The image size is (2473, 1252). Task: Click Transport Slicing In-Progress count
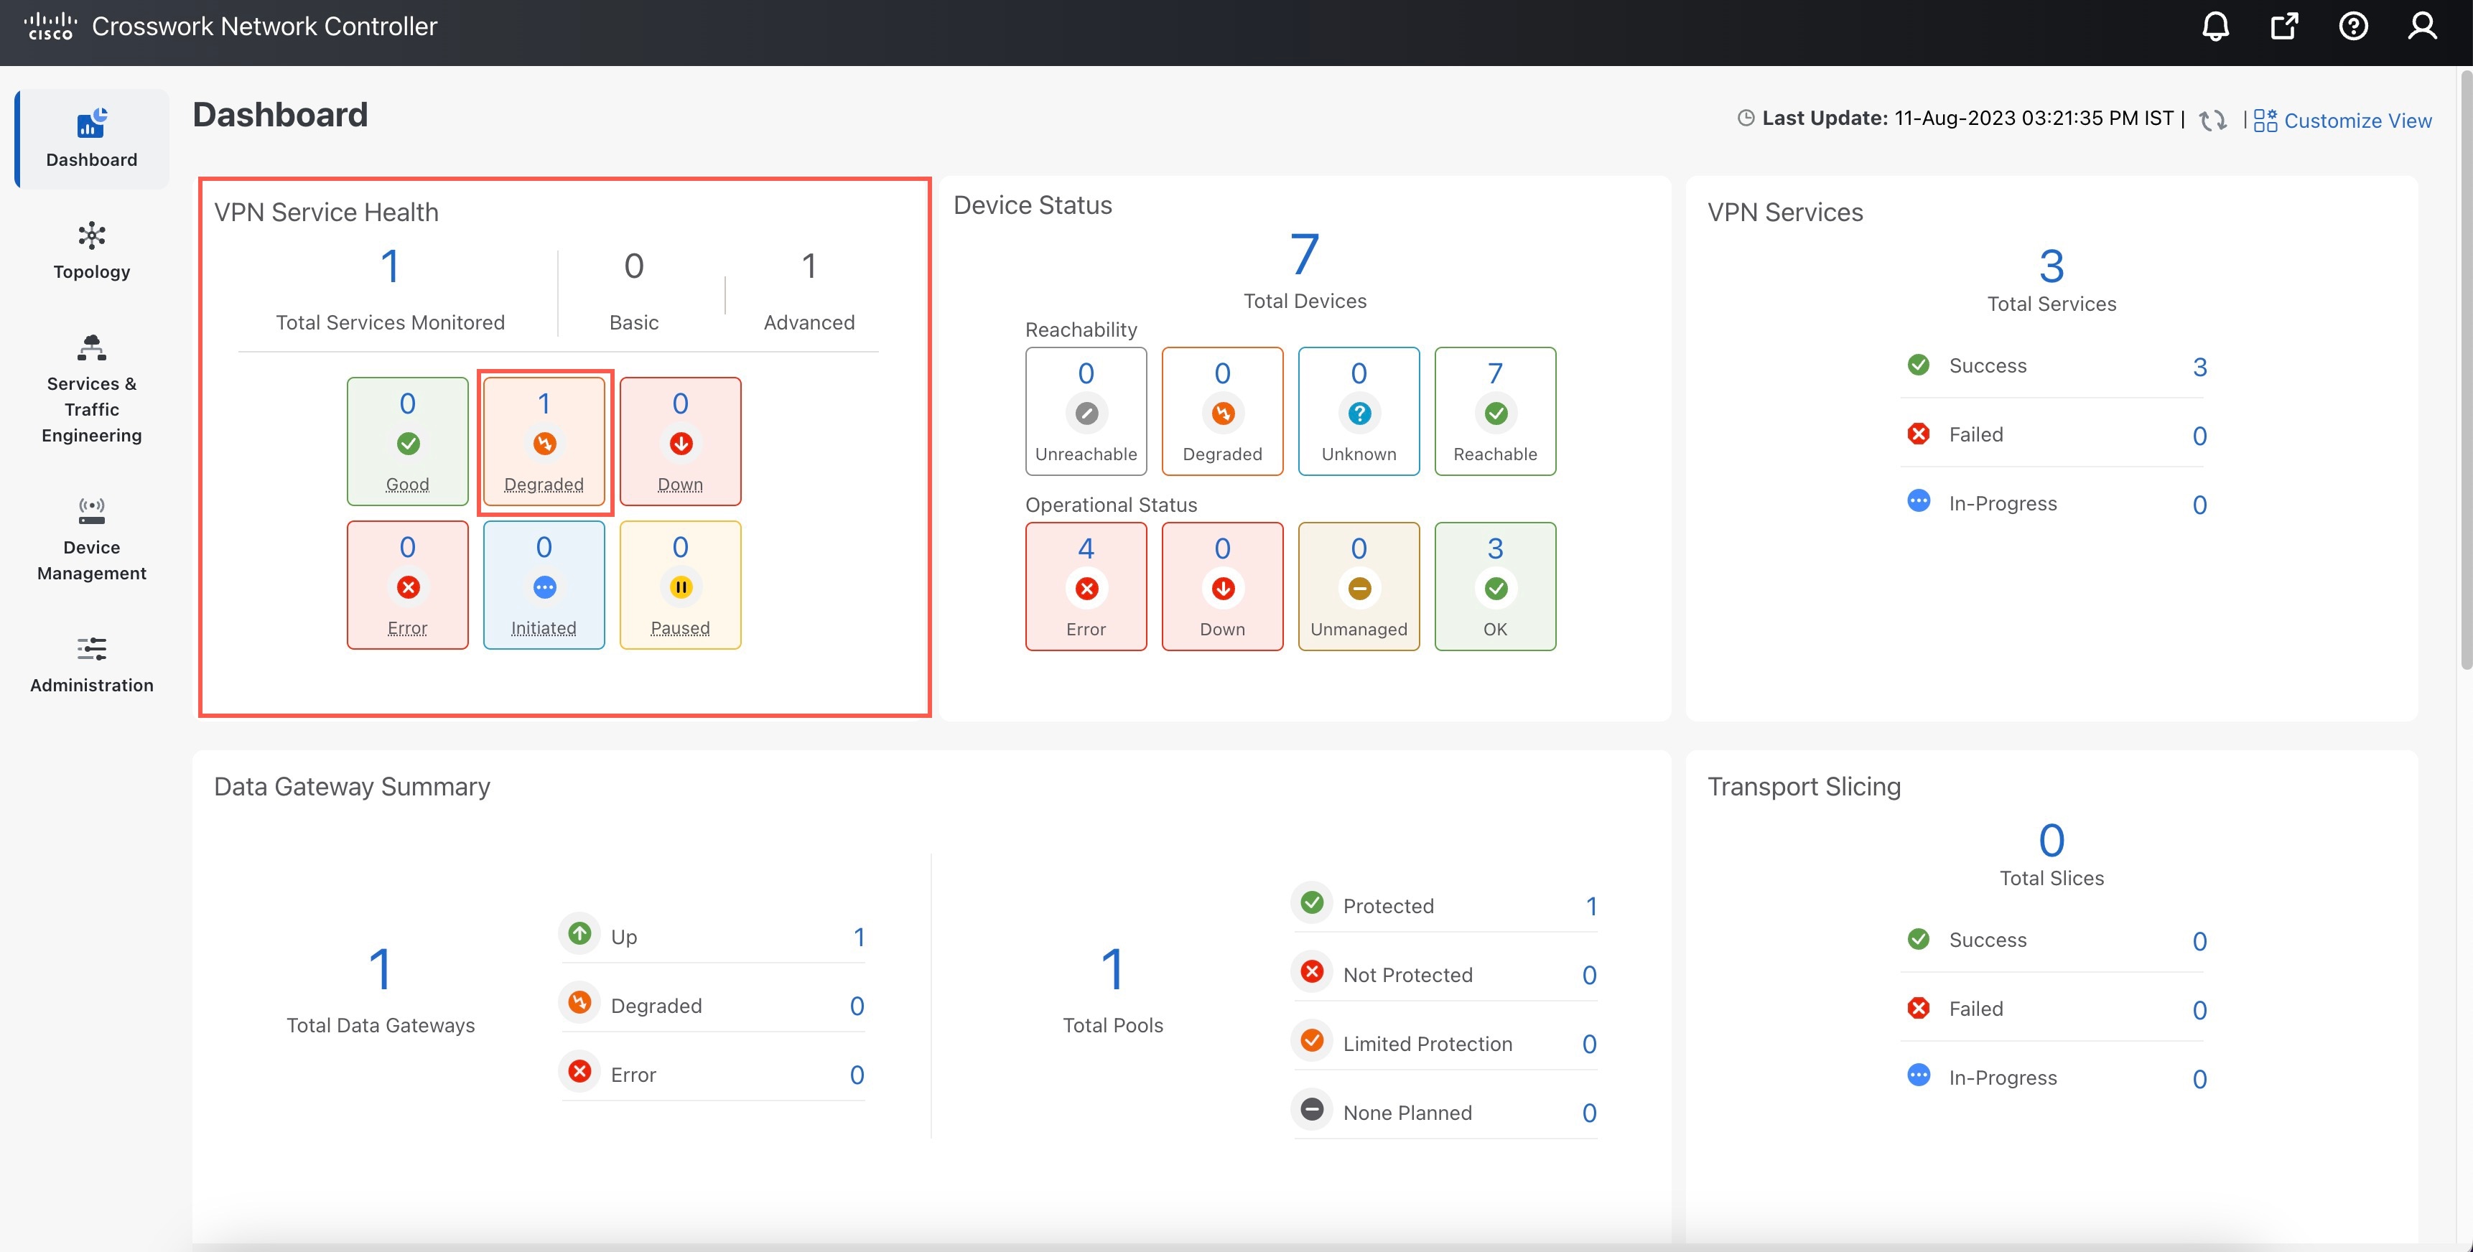coord(2199,1079)
